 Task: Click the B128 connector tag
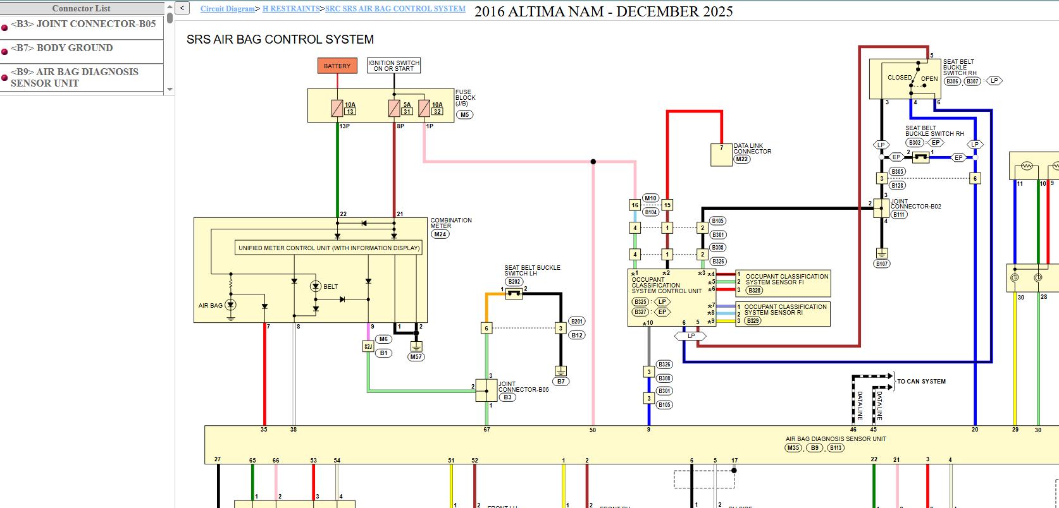897,186
